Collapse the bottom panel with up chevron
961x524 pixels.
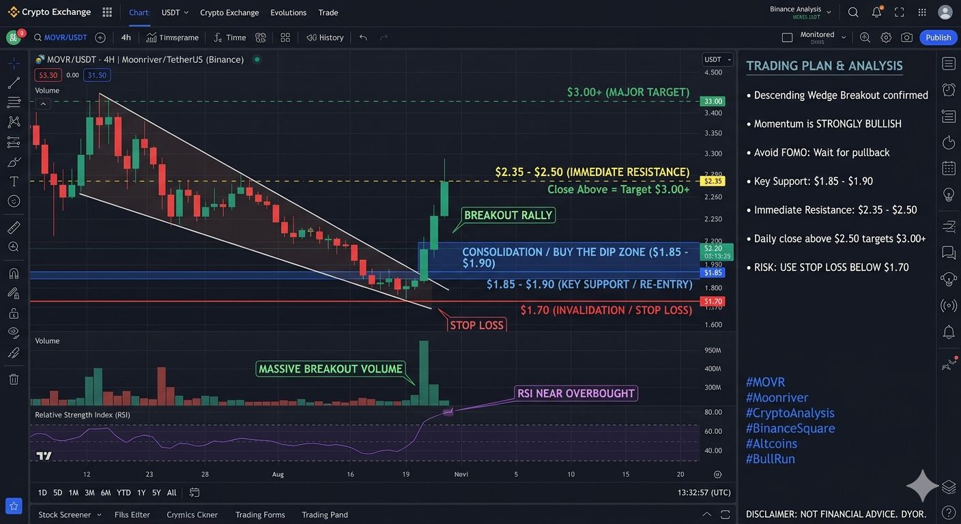pyautogui.click(x=706, y=514)
